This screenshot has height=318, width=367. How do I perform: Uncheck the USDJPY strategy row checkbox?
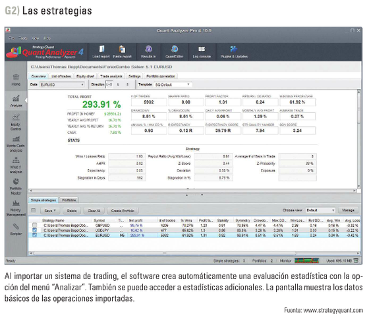click(34, 230)
